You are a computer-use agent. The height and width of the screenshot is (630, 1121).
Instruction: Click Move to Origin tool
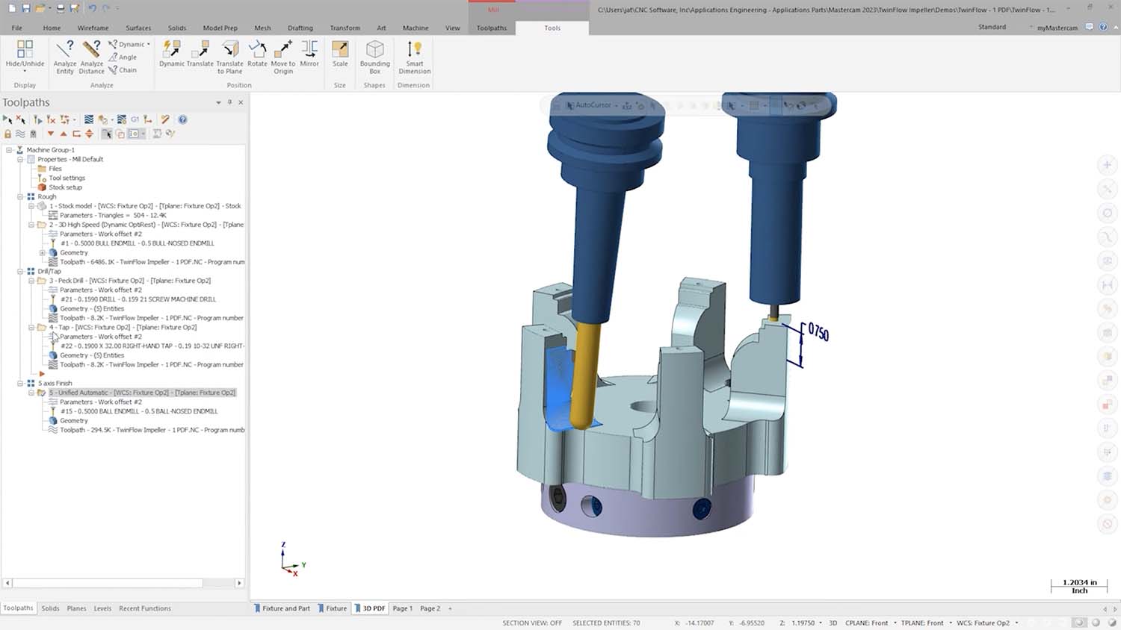click(283, 57)
